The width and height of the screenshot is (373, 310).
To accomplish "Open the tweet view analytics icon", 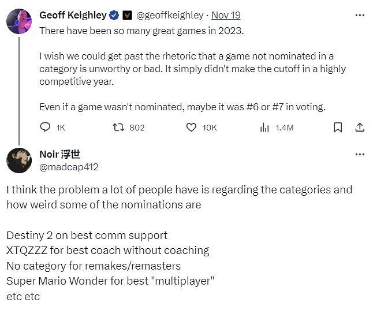I will tap(264, 127).
